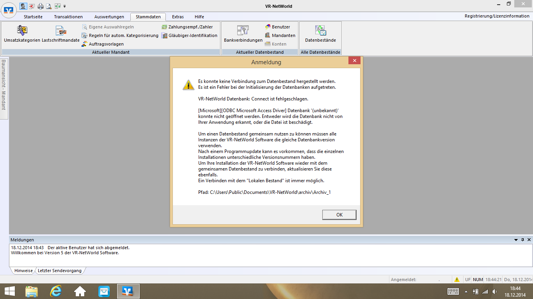Viewport: 533px width, 299px height.
Task: Click the Eigene Auswahlregeln entry
Action: tap(108, 27)
